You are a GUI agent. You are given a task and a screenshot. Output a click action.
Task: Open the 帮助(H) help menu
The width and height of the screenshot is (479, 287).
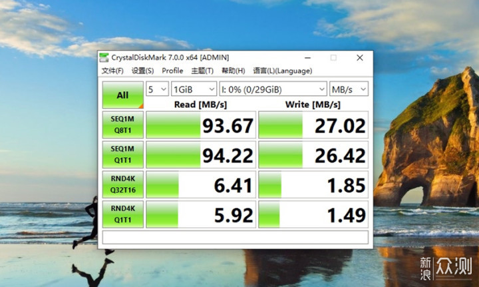(233, 71)
